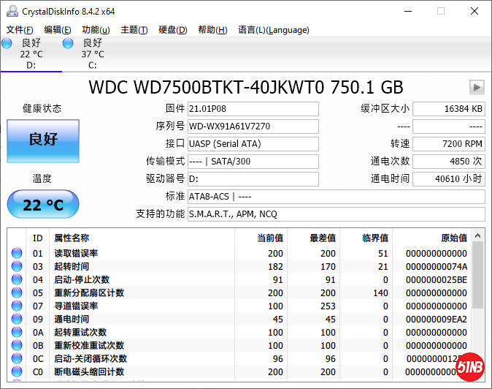This screenshot has width=492, height=389.
Task: Click the 良好 health status button
Action: (43, 140)
